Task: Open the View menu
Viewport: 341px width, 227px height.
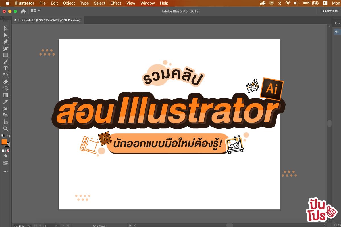Action: [x=131, y=3]
